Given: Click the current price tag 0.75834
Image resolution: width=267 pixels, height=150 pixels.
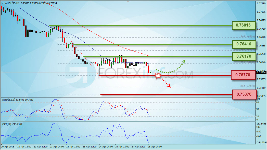Looking at the screenshot, I should coord(261,72).
